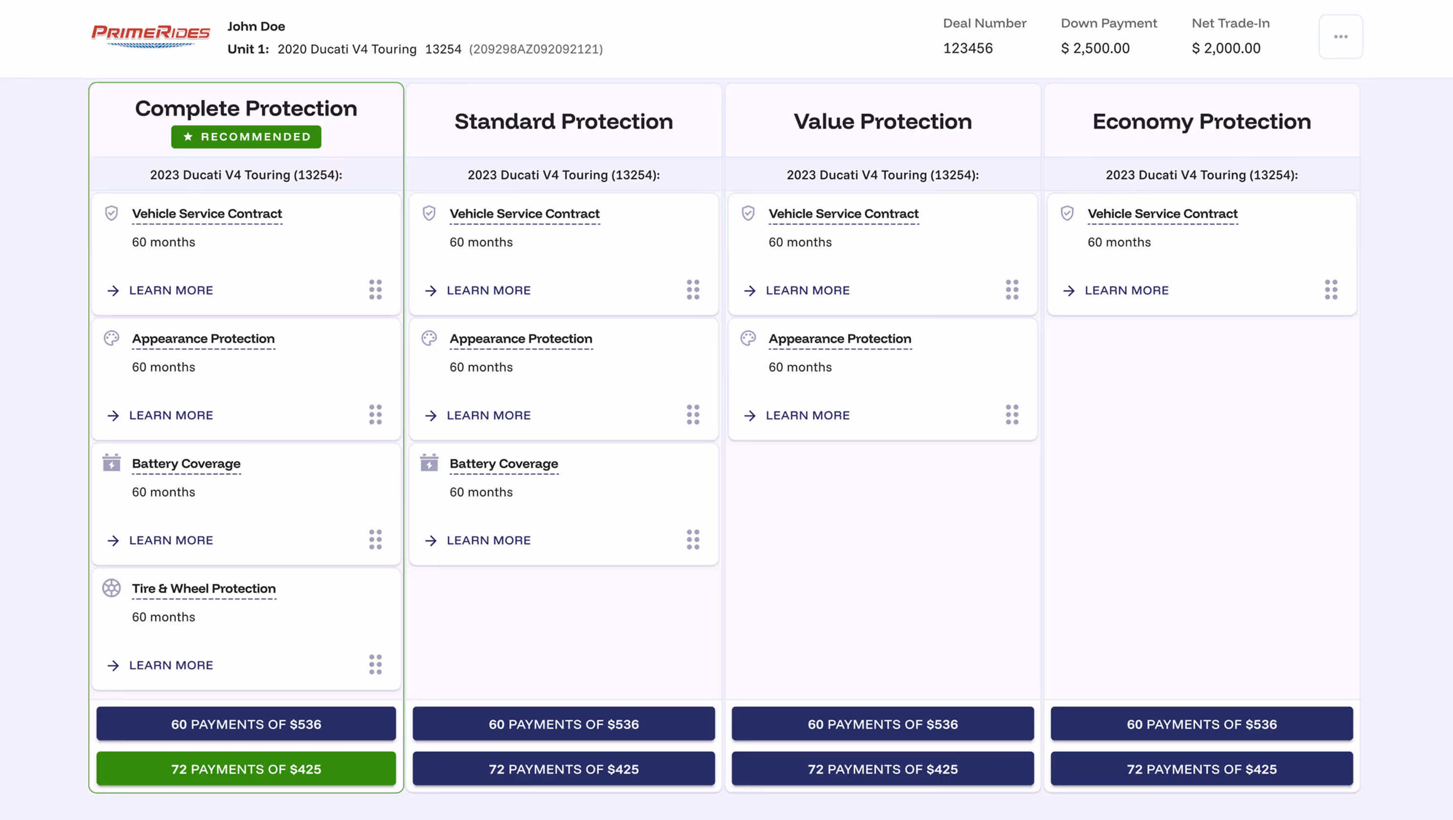Select 72 payments of $425 for Complete Protection
1453x820 pixels.
246,769
